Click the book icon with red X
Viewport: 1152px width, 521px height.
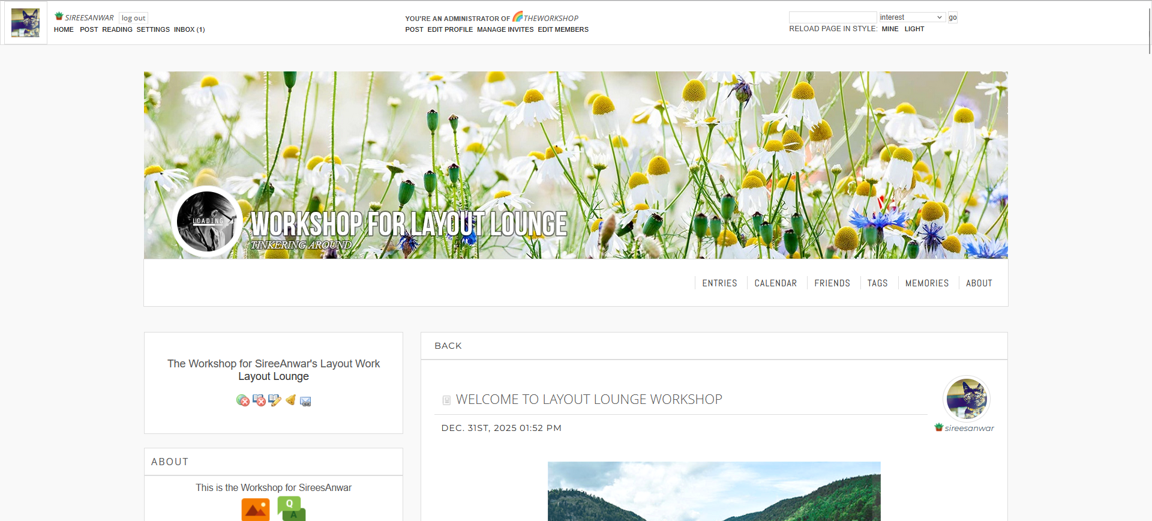coord(259,400)
